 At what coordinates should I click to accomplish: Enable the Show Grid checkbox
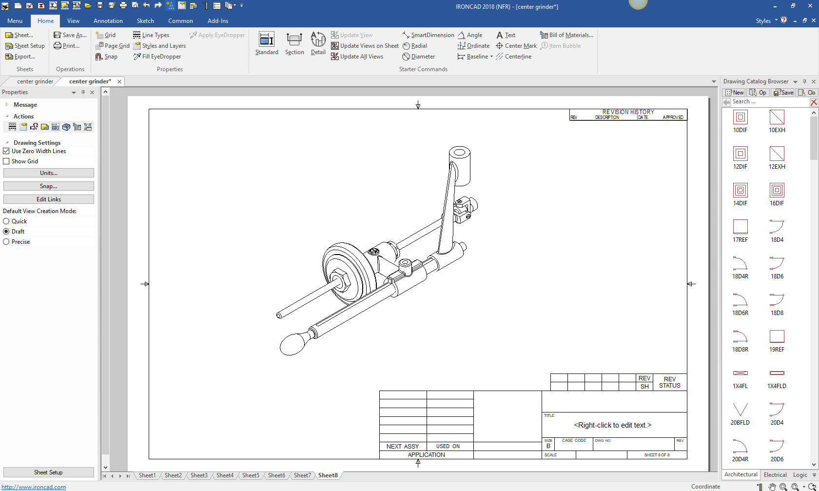pos(6,161)
